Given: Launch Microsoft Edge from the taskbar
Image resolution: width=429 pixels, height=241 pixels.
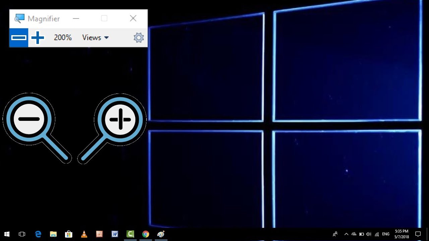Looking at the screenshot, I should [x=38, y=234].
